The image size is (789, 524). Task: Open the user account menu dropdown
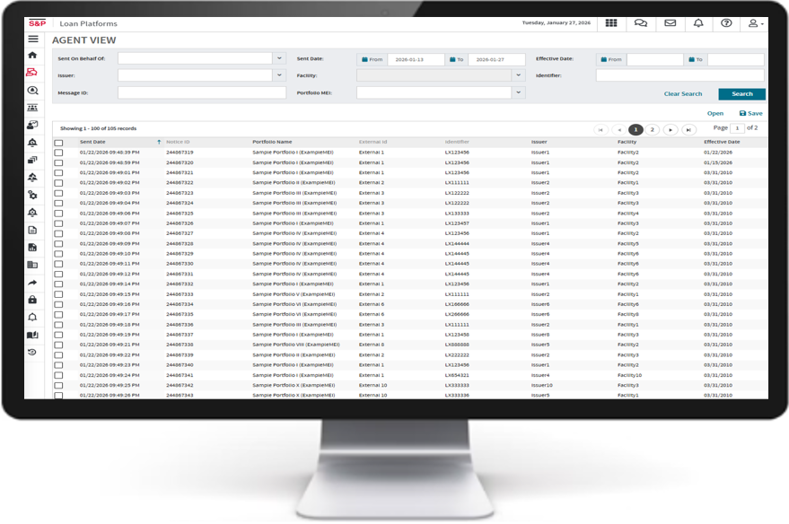point(756,23)
